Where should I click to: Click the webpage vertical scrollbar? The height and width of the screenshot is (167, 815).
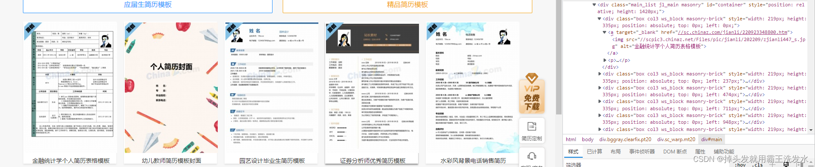(559, 57)
